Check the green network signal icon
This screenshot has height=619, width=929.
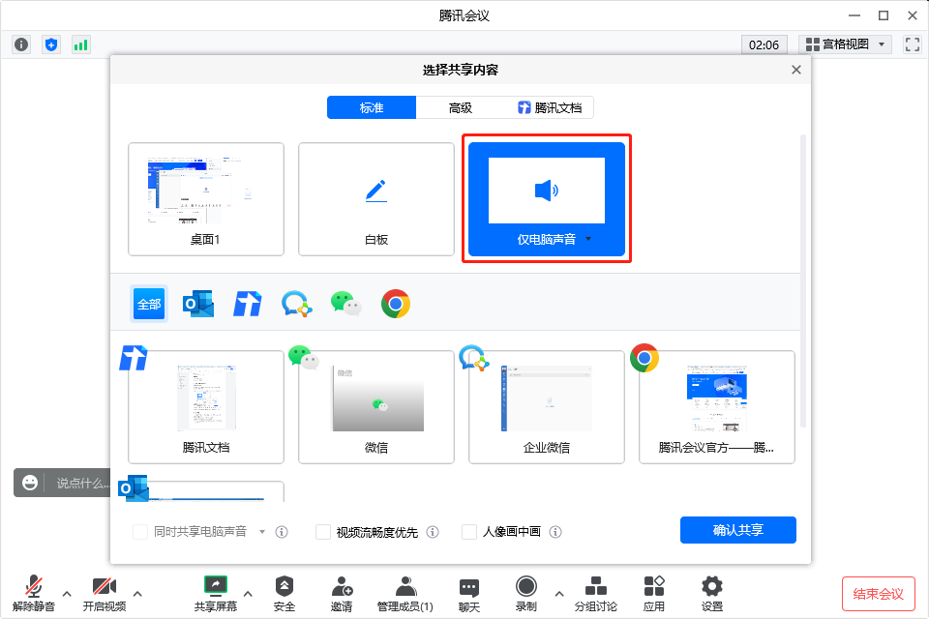pos(80,44)
